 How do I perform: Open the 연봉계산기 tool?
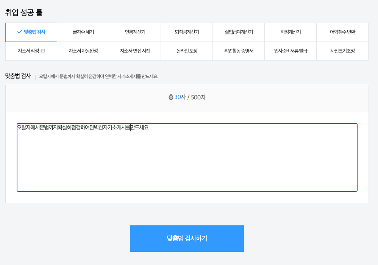(135, 32)
